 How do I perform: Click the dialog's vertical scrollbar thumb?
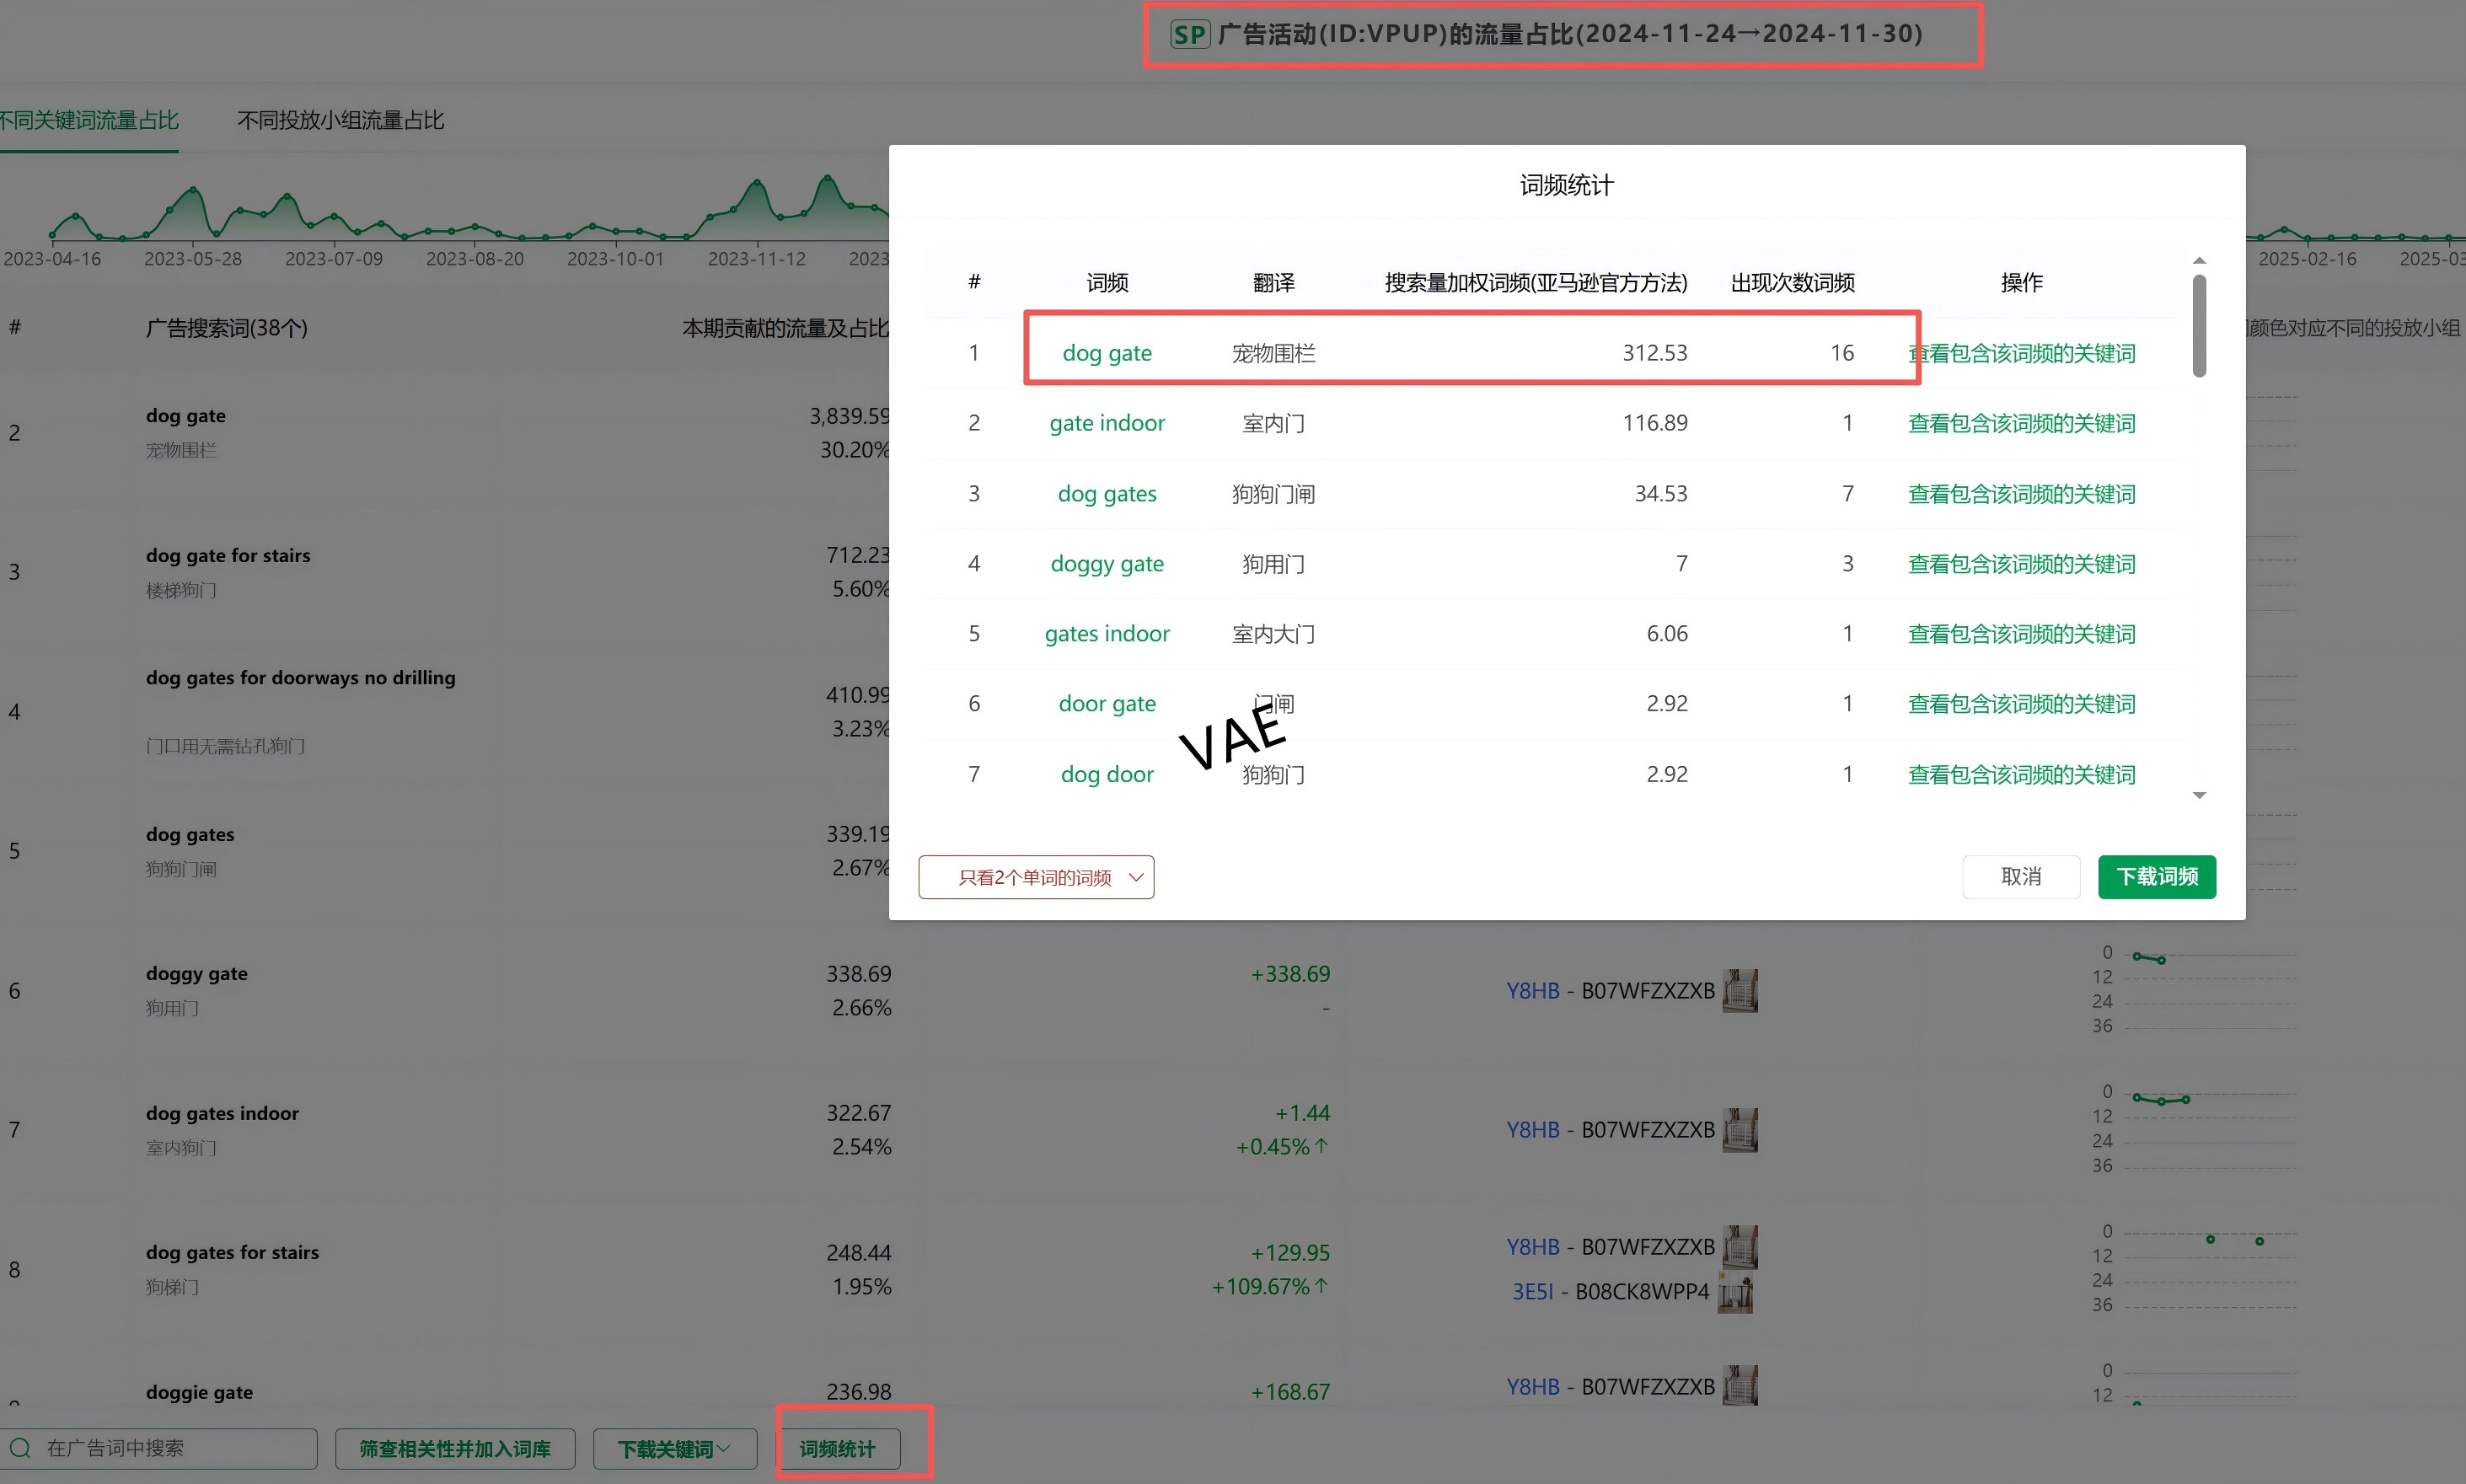click(2199, 326)
